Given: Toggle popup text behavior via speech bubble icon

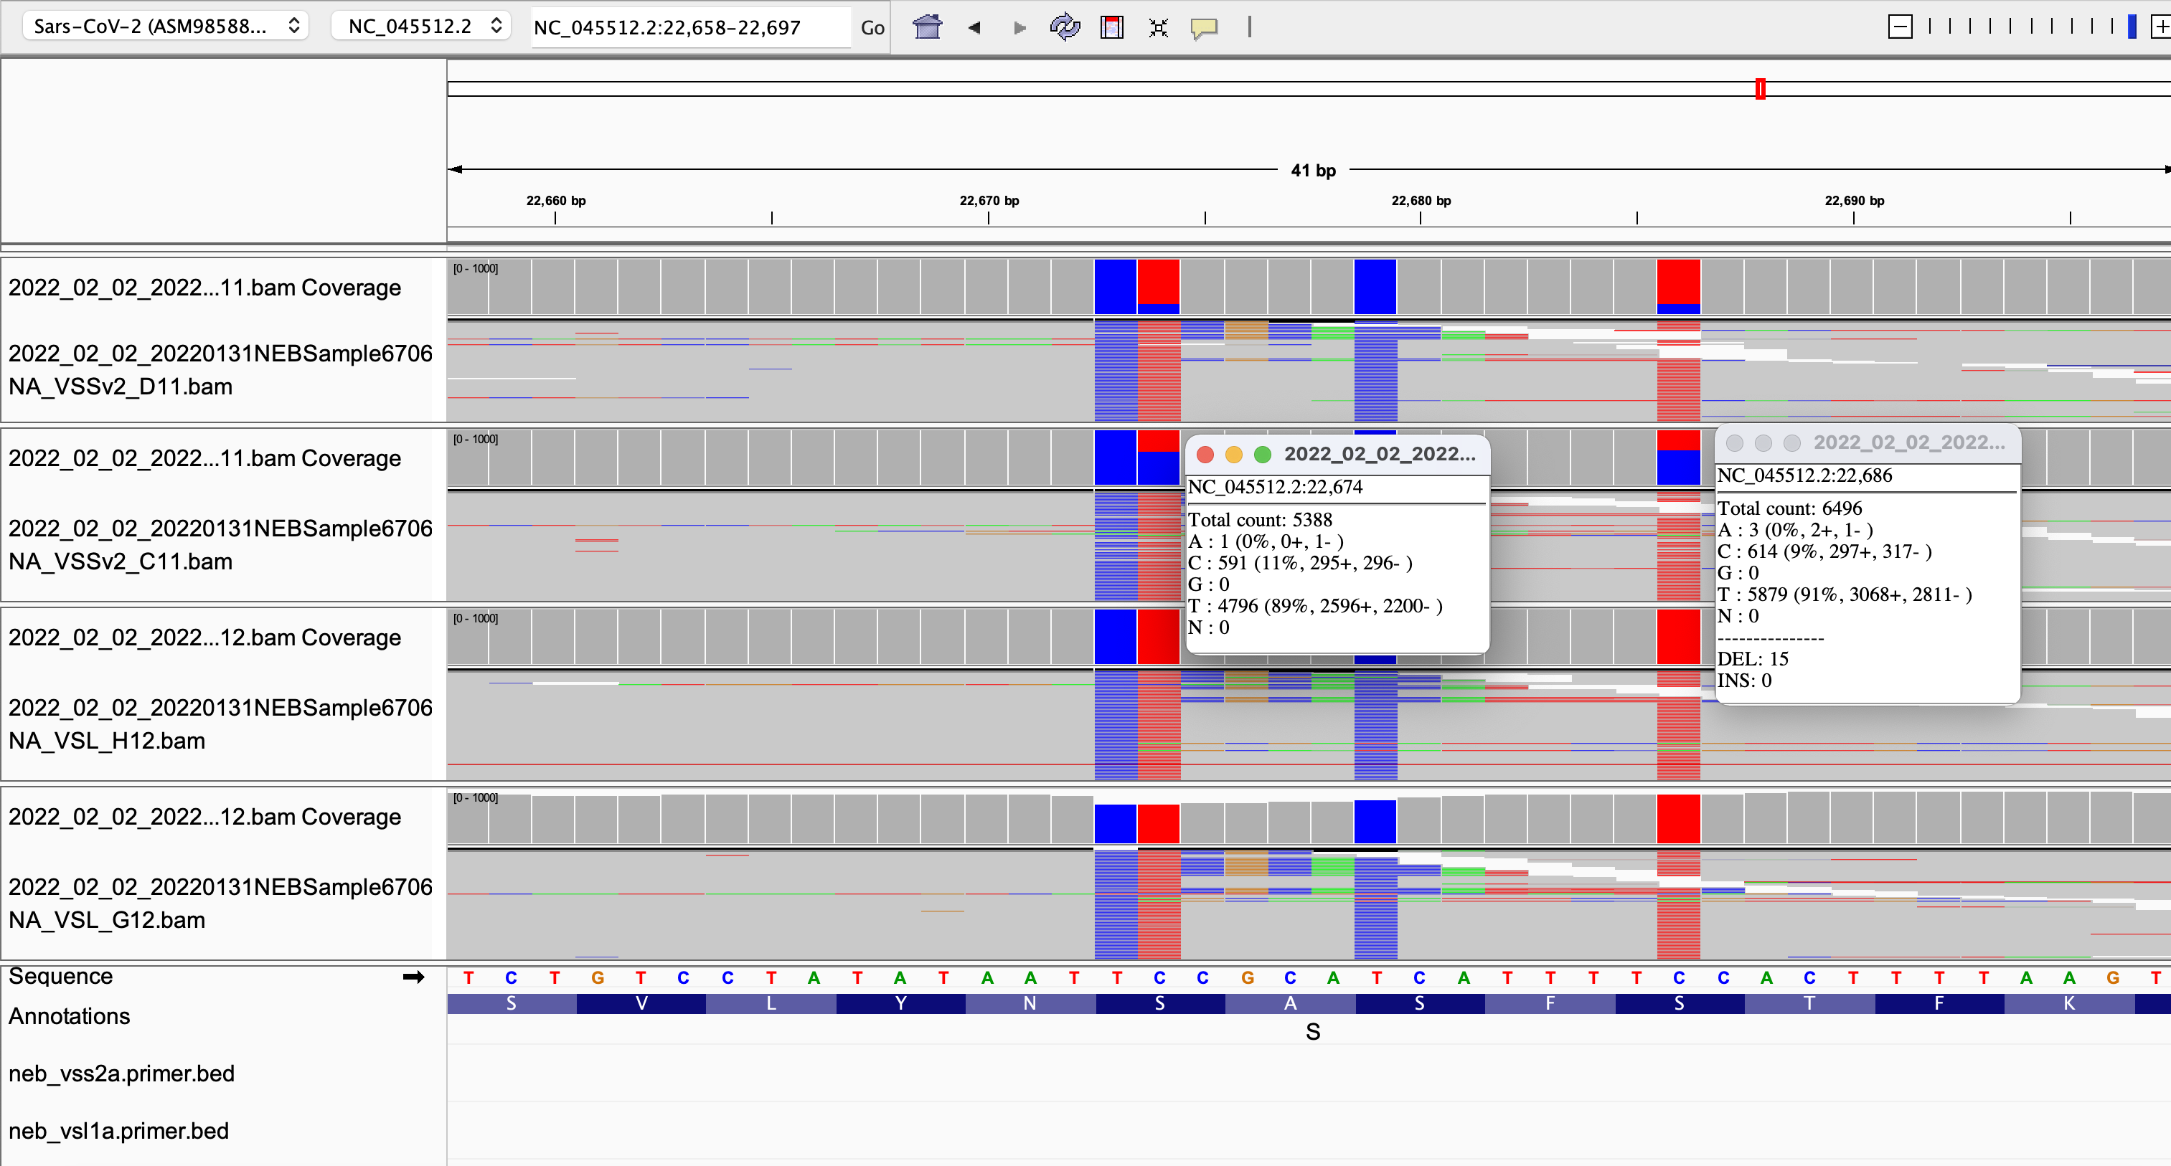Looking at the screenshot, I should pyautogui.click(x=1205, y=27).
